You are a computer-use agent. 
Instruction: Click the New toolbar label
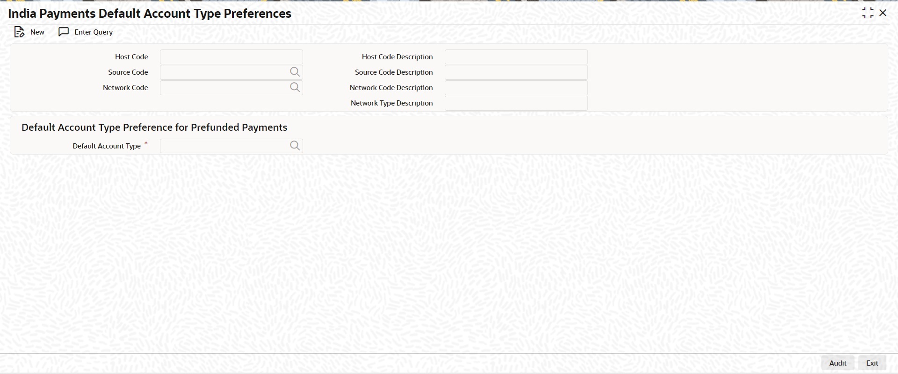pyautogui.click(x=37, y=32)
